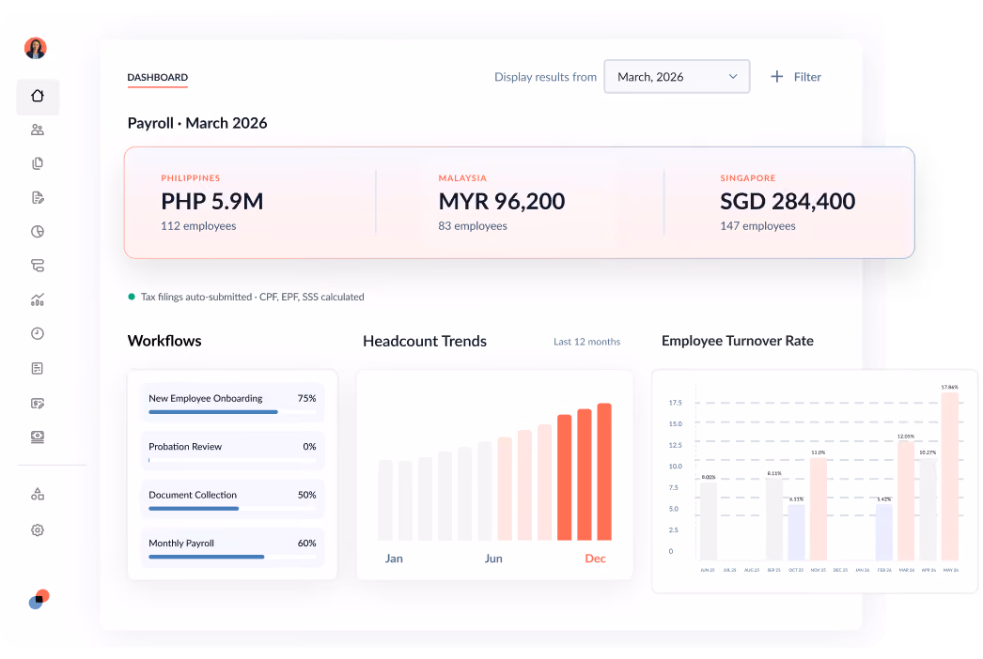Open the Settings gear icon
Viewport: 983px width, 659px height.
coord(38,530)
